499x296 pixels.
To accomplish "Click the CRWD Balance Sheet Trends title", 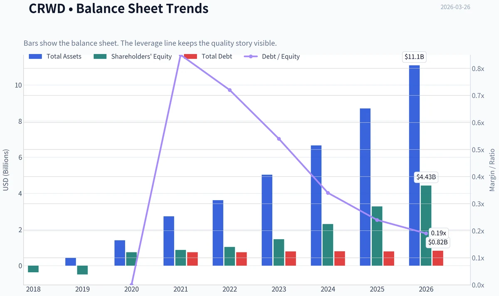I will (x=119, y=8).
